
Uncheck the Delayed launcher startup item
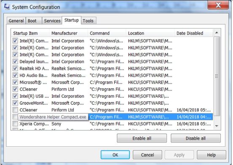pyautogui.click(x=15, y=62)
